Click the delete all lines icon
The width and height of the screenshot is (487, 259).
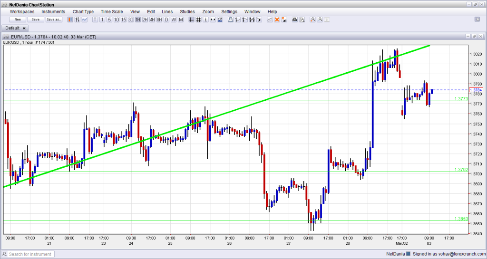tap(284, 19)
